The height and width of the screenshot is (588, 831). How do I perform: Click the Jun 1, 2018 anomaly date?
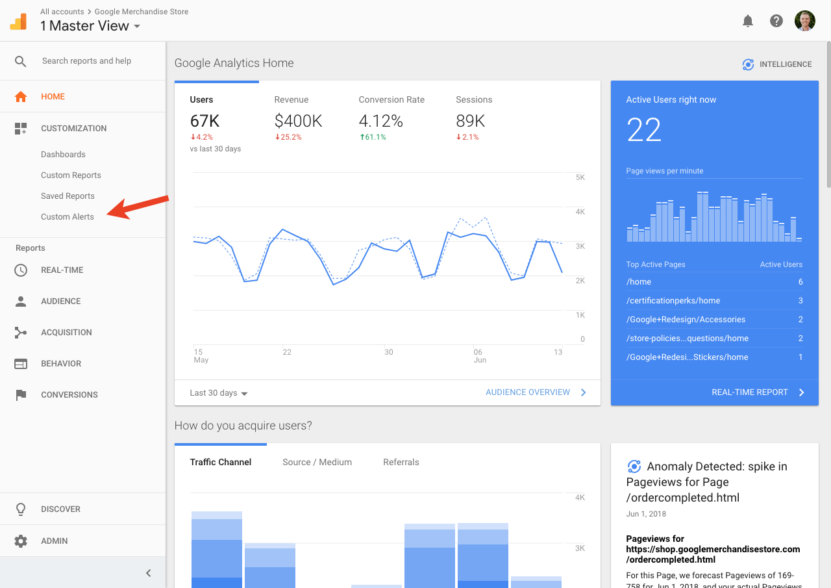646,514
